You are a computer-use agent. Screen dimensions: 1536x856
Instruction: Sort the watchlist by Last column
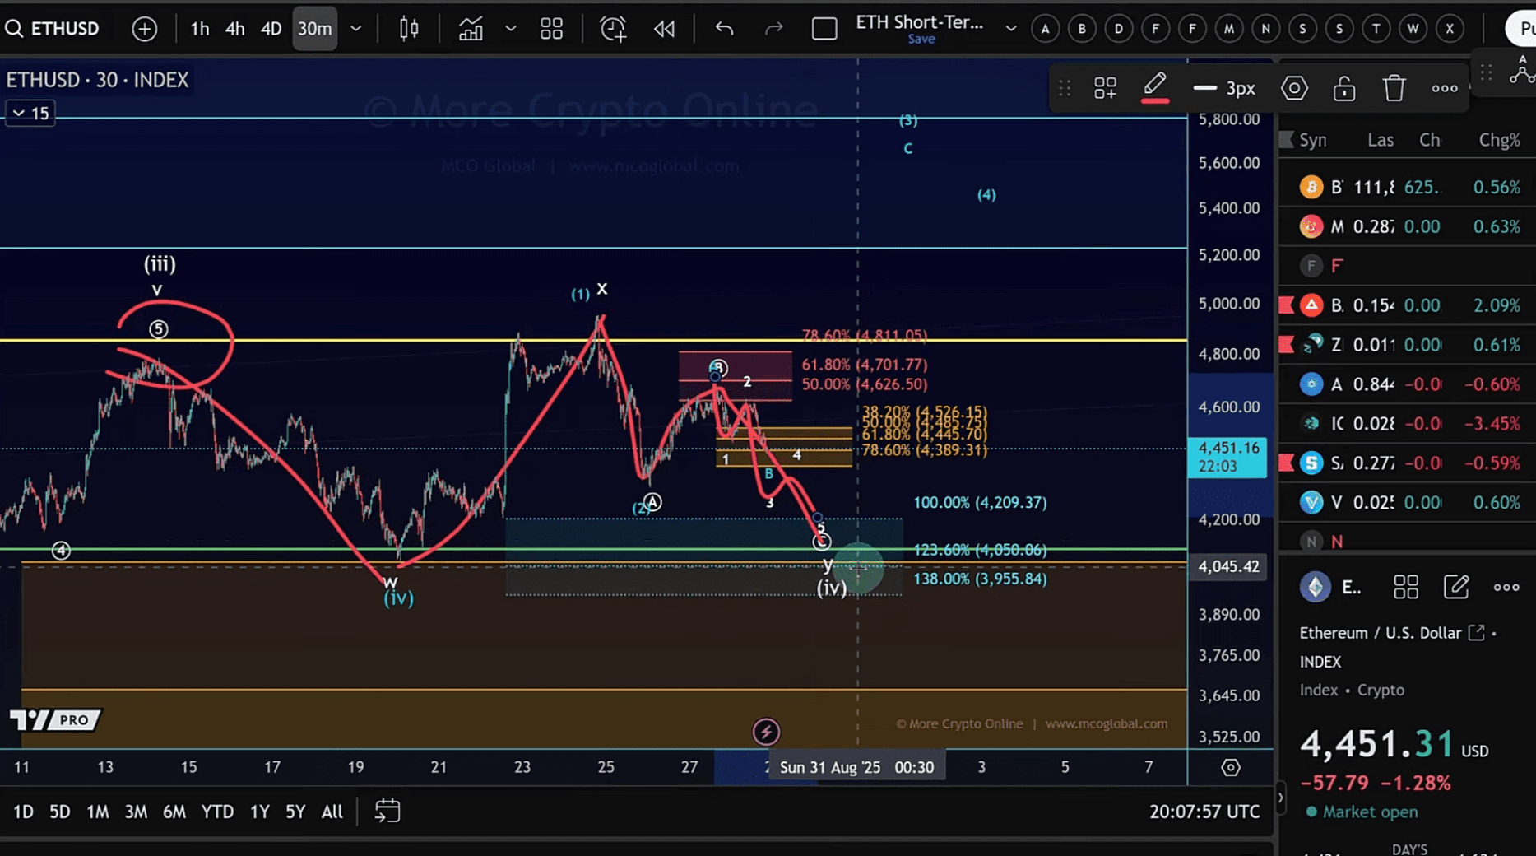[x=1381, y=140]
